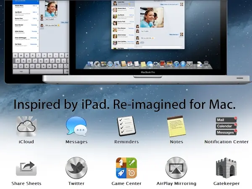Open the shared photo in Mac Messages chat
252x189 pixels.
coord(152,17)
